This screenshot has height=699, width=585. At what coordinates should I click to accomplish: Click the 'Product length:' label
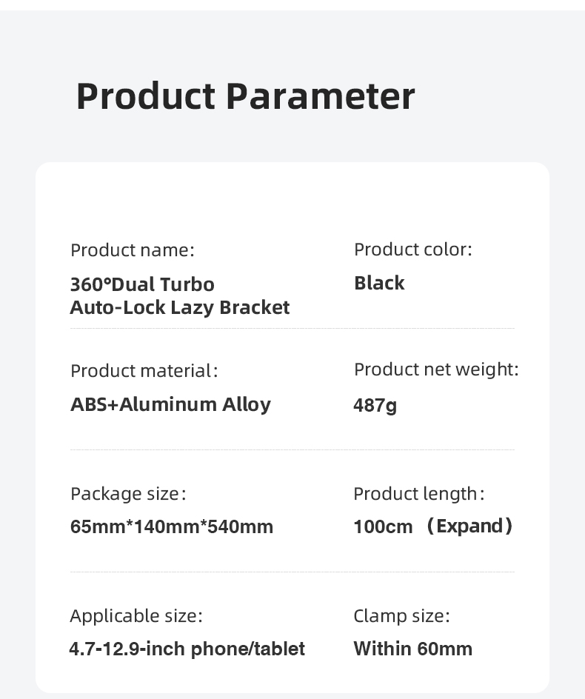point(418,493)
